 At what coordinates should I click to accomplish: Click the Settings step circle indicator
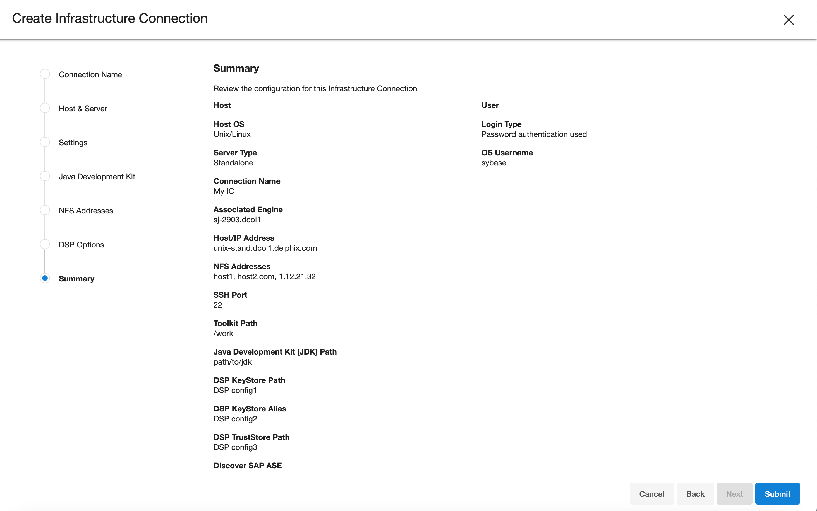45,142
